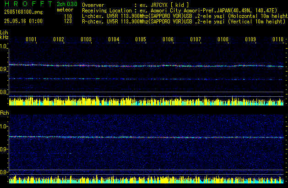This screenshot has height=188, width=288.
Task: Click the R-ch receiver description line
Action: tap(184, 22)
